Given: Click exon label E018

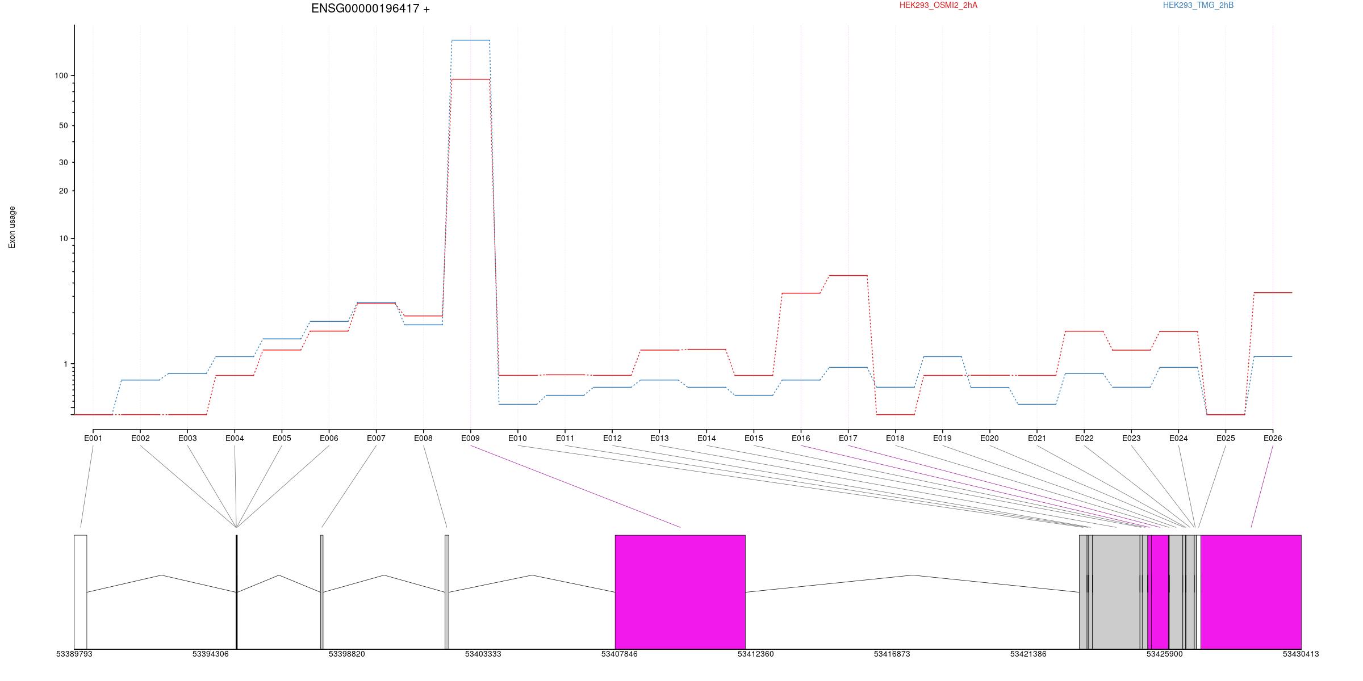Looking at the screenshot, I should pos(895,438).
